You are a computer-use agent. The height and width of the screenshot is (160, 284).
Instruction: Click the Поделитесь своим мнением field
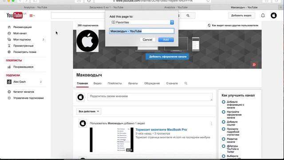point(150,97)
